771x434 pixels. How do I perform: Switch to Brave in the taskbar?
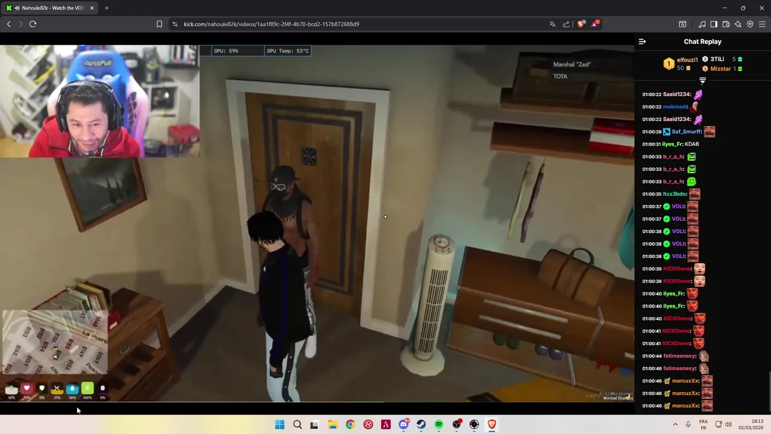click(492, 425)
